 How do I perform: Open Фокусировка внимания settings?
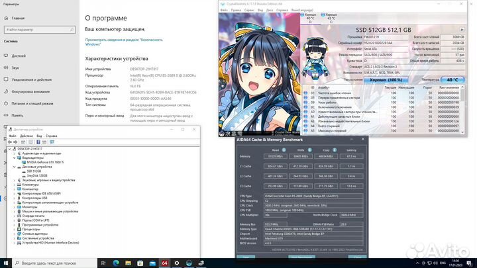pyautogui.click(x=30, y=91)
